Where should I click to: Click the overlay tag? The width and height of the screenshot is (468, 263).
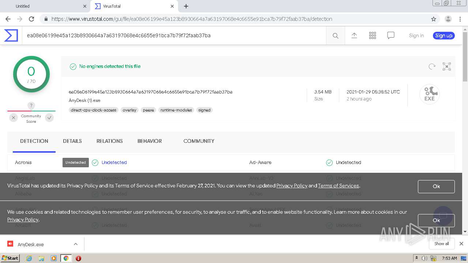tap(129, 110)
